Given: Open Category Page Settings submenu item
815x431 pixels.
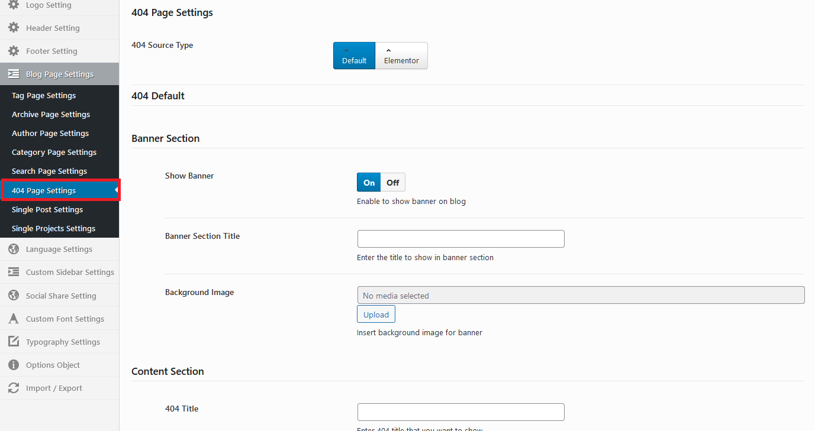Looking at the screenshot, I should (54, 152).
